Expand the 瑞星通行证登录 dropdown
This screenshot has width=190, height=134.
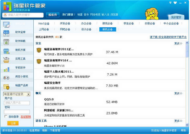28,94
